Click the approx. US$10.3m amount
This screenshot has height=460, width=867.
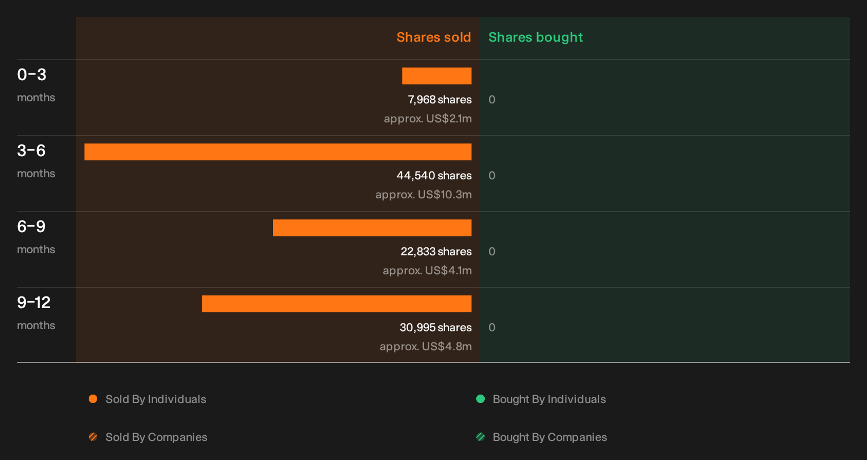pyautogui.click(x=423, y=195)
